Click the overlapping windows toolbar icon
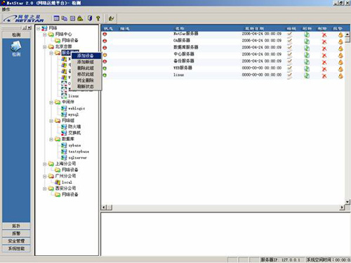The image size is (351, 263). (x=65, y=18)
